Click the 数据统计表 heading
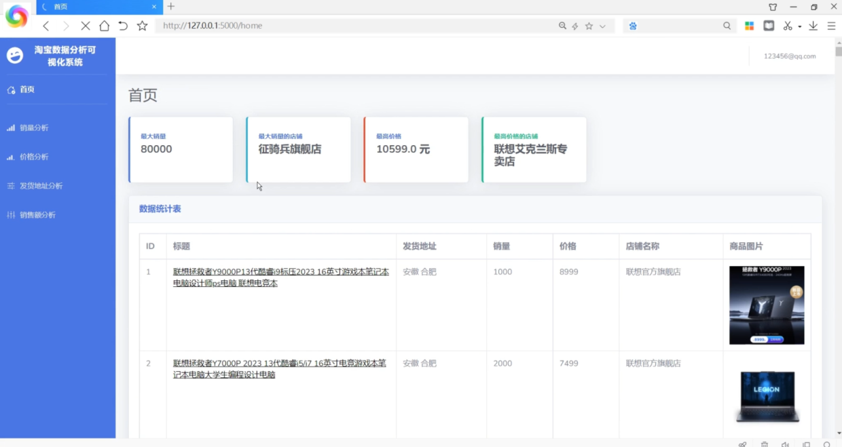Screen dimensions: 842x447 pyautogui.click(x=160, y=209)
